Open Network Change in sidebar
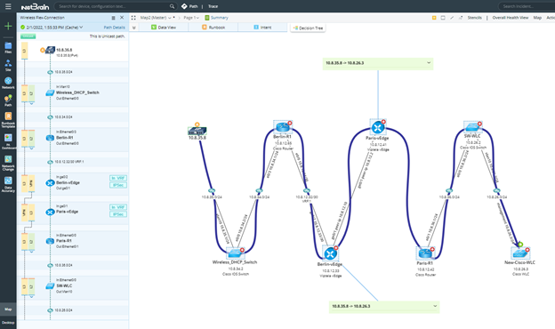Viewport: 555px width, 329px height. [8, 163]
